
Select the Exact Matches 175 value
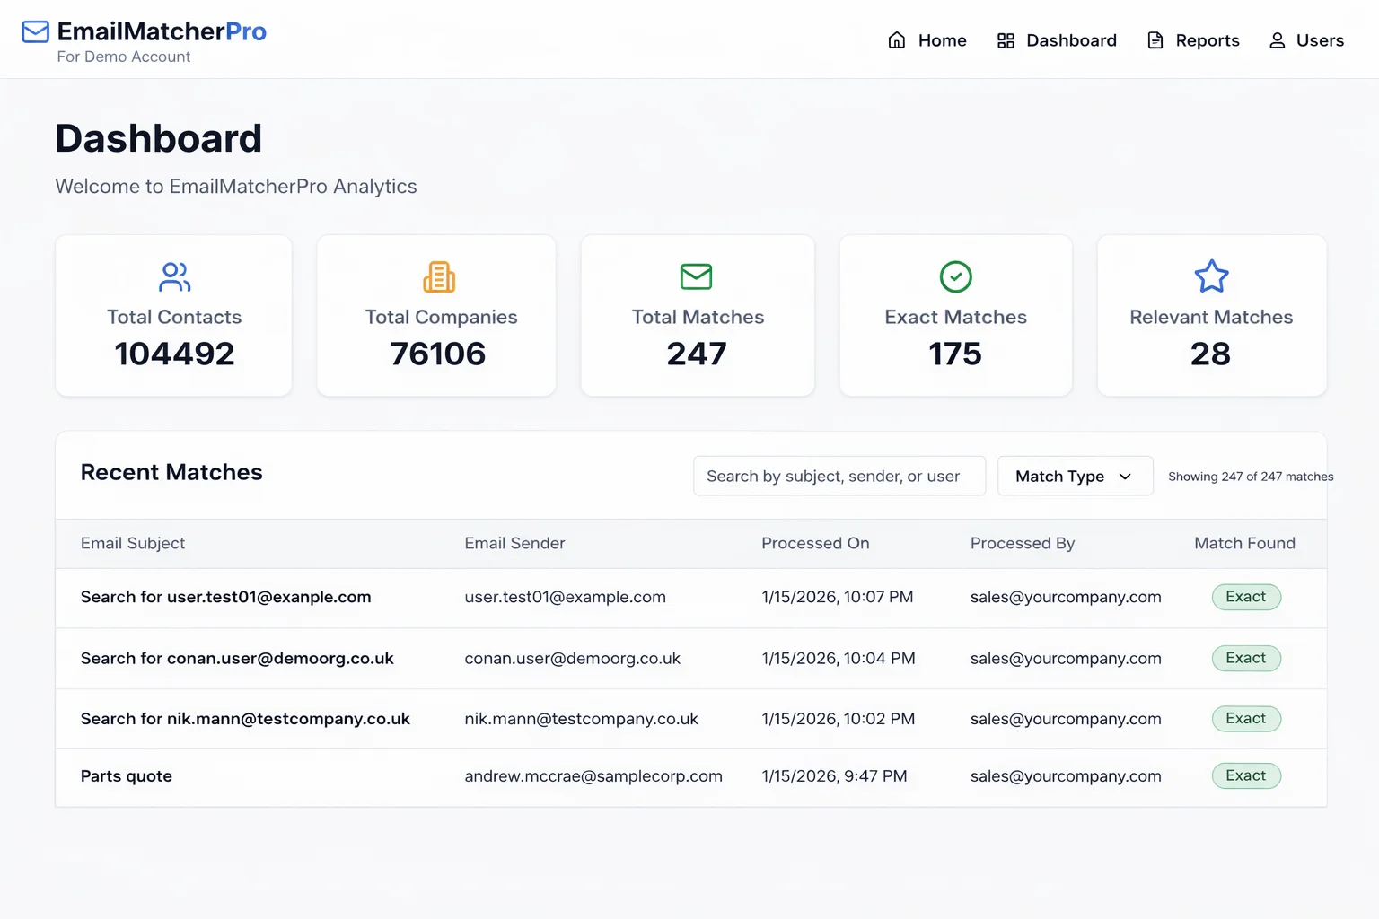click(955, 354)
